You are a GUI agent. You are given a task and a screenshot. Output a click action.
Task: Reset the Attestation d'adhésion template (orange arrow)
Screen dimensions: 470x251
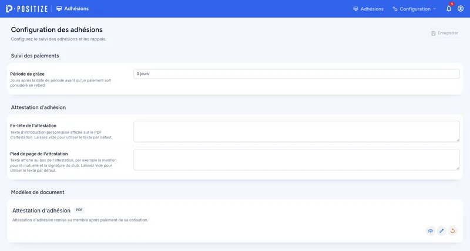(x=452, y=230)
